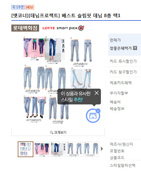Click the 스타일칼라선택 option label
This screenshot has height=184, width=141.
[x=123, y=166]
